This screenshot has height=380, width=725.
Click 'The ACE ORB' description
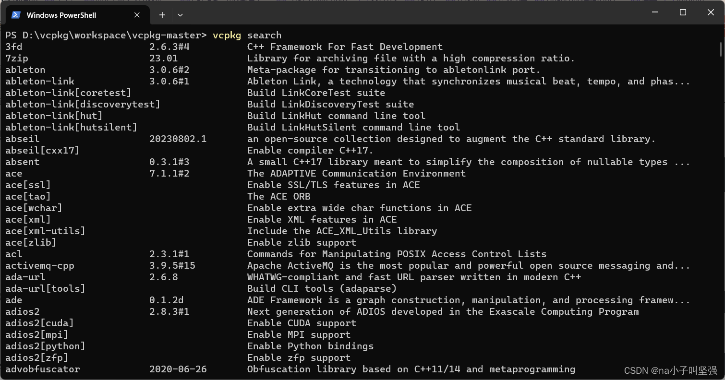pyautogui.click(x=279, y=196)
